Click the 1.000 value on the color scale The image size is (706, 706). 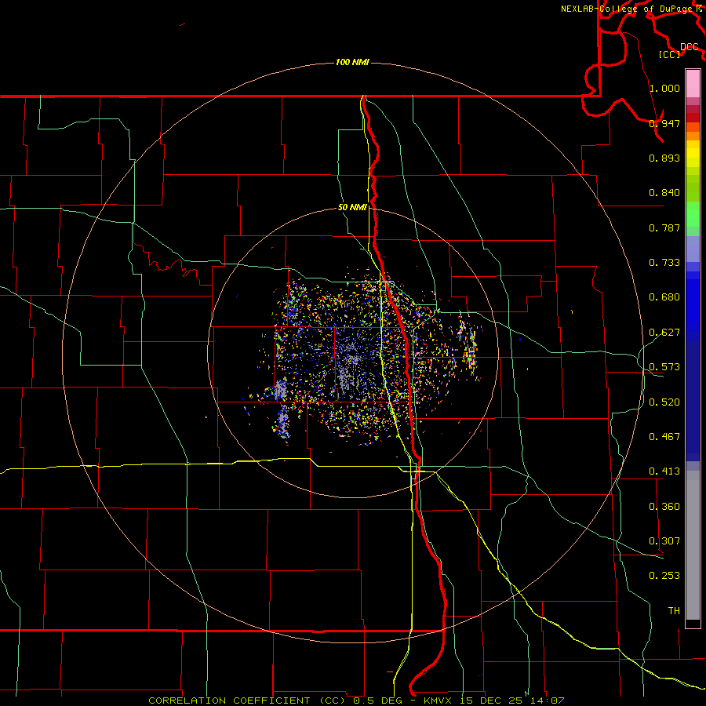[664, 88]
